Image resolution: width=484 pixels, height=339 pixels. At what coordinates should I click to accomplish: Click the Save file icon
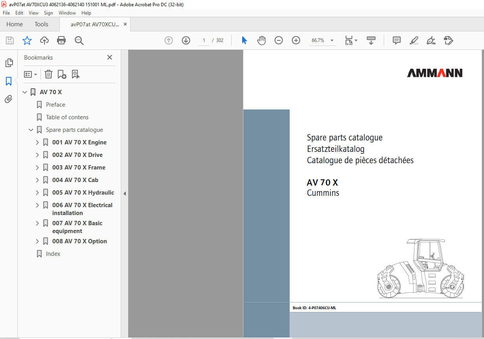point(10,40)
